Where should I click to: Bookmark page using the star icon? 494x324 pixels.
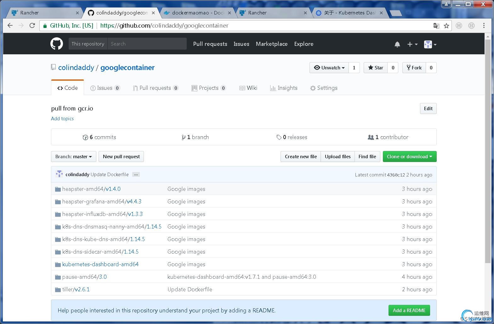pos(446,26)
